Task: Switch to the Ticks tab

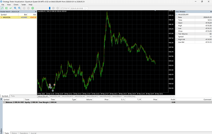Action: [13, 96]
